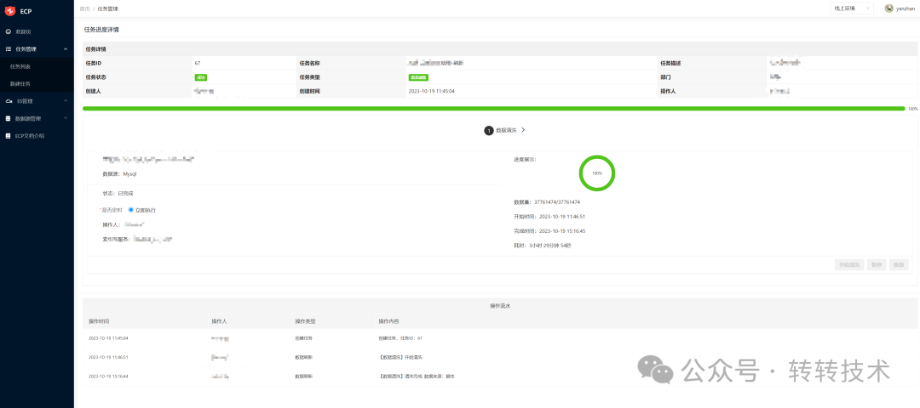
Task: Click the 数据源管理 database icon
Action: [x=9, y=118]
